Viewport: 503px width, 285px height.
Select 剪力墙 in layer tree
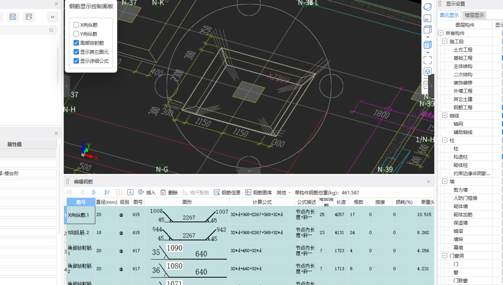coord(461,190)
